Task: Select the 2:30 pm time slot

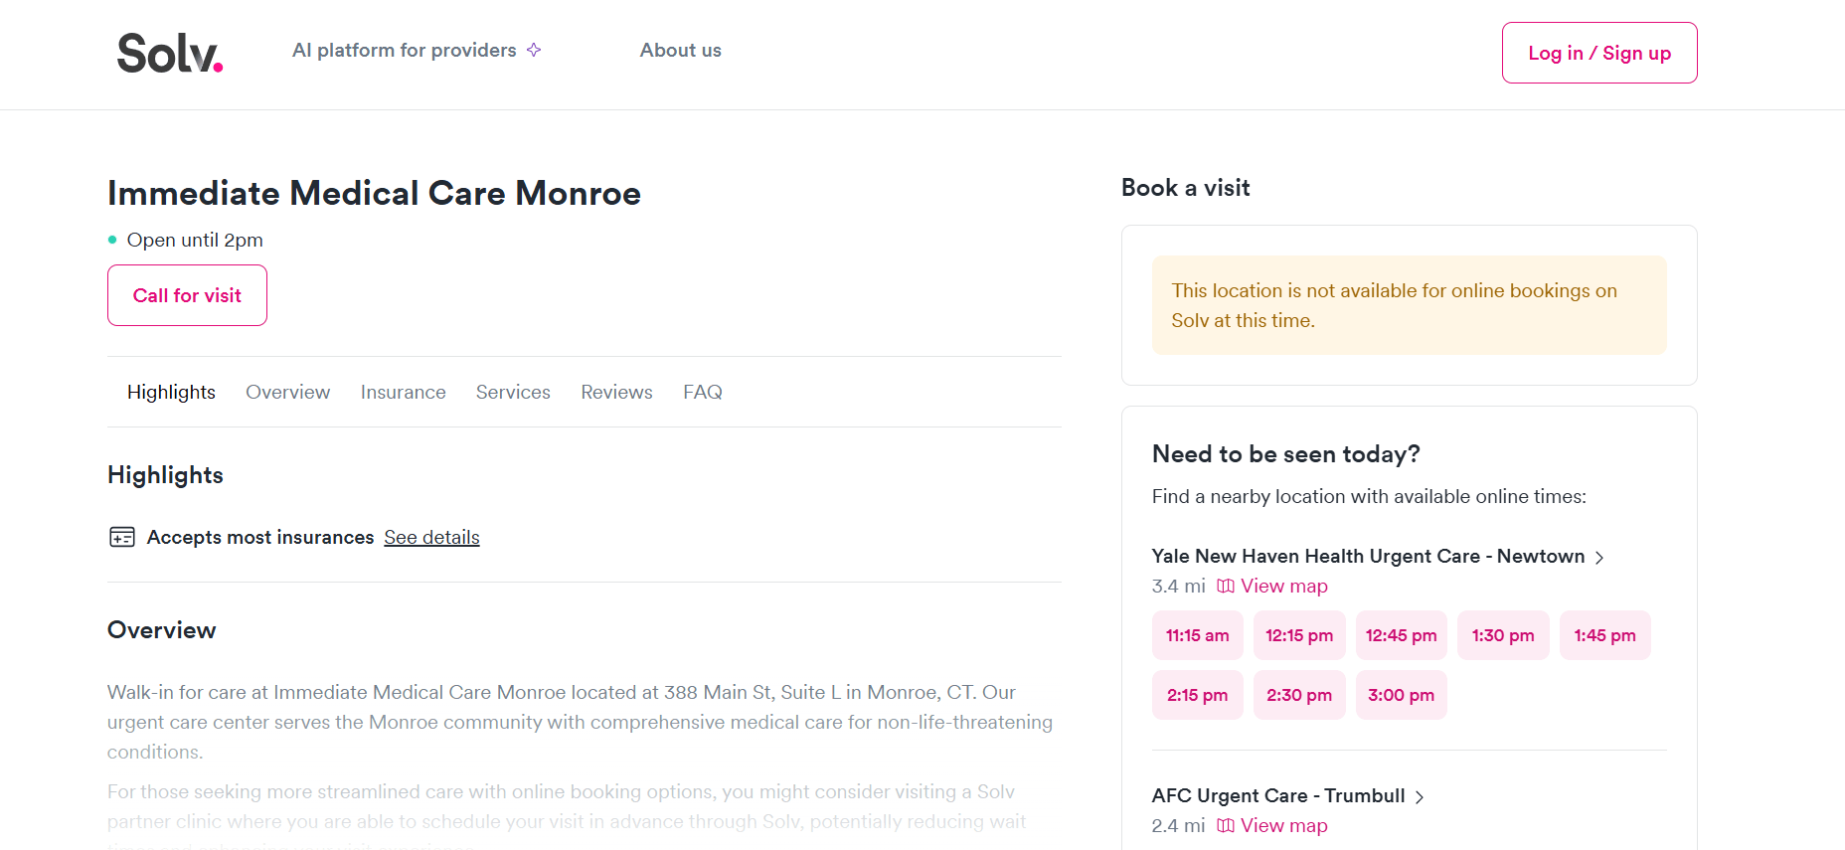Action: click(1299, 695)
